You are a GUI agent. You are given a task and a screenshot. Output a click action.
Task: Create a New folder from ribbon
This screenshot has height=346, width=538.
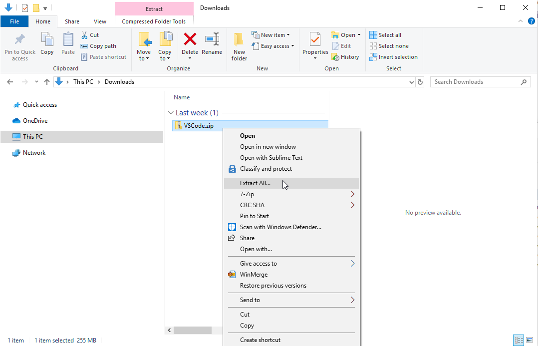(239, 46)
